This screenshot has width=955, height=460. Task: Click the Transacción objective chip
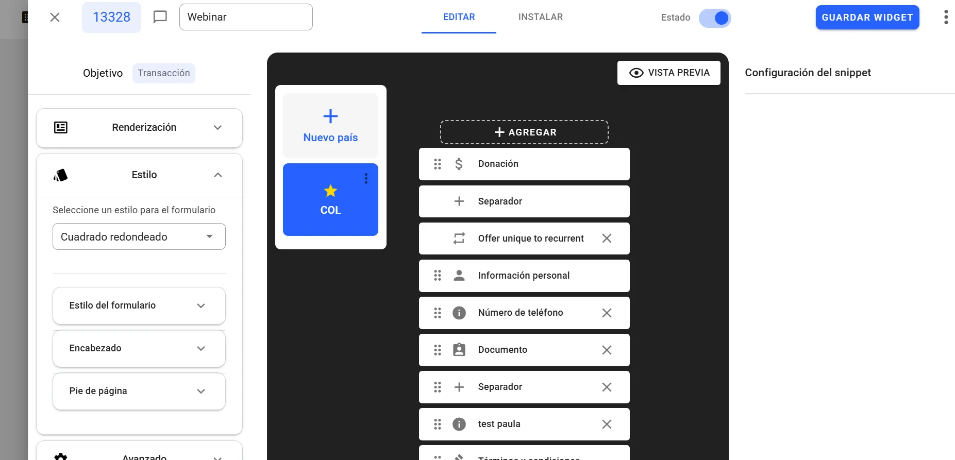coord(164,73)
